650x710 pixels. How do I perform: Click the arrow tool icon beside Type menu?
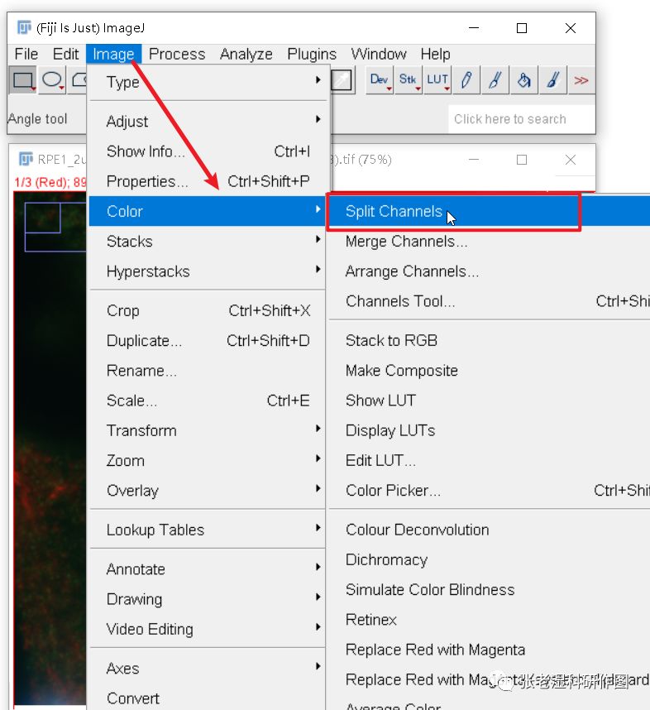[342, 80]
